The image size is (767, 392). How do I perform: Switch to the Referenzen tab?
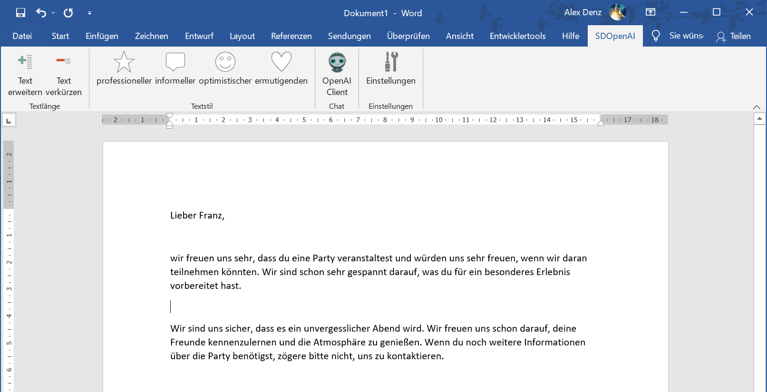pos(291,36)
